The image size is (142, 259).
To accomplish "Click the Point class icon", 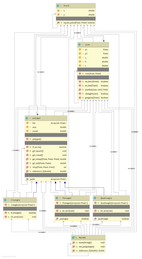I will point(58,6).
